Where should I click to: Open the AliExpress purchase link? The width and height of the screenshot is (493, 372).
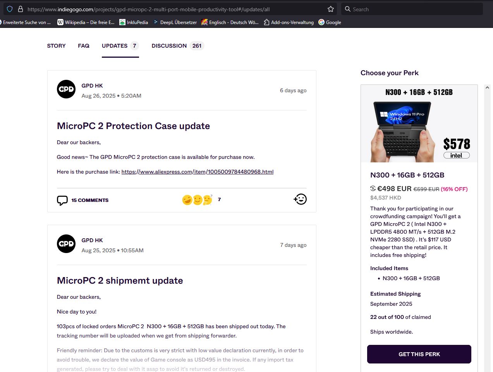[198, 172]
